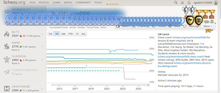The height and width of the screenshot is (93, 221).
Task: Click the Blitz flame icon
Action: 6,34
